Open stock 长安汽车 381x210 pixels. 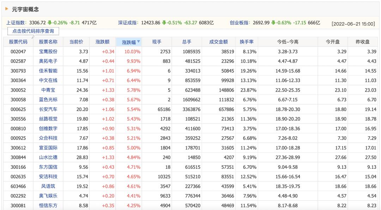pyautogui.click(x=48, y=109)
